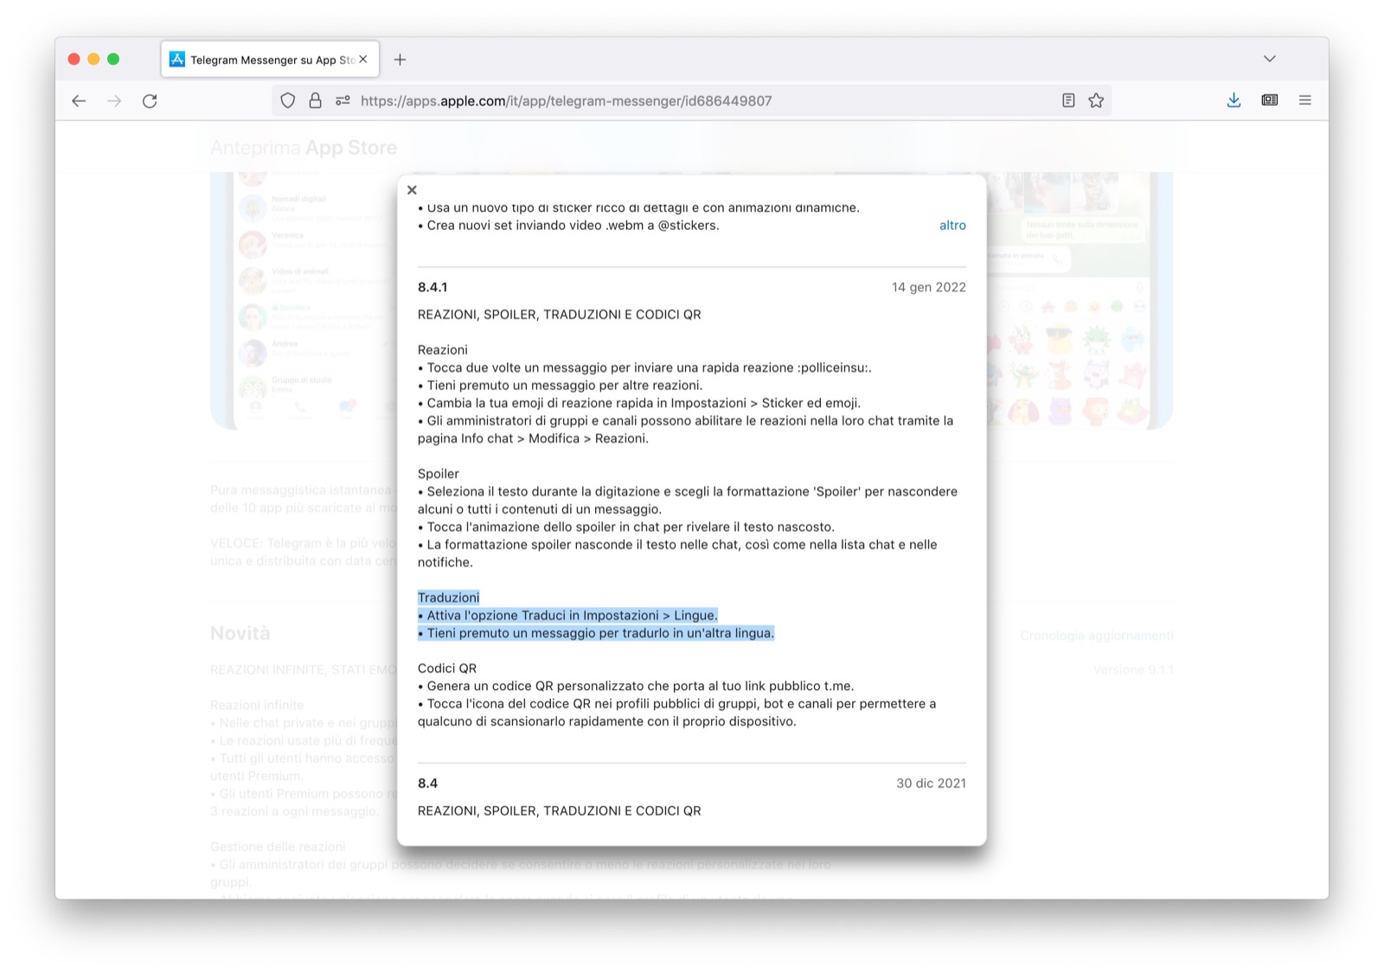The height and width of the screenshot is (972, 1384).
Task: Go back to the previous page
Action: pyautogui.click(x=79, y=101)
